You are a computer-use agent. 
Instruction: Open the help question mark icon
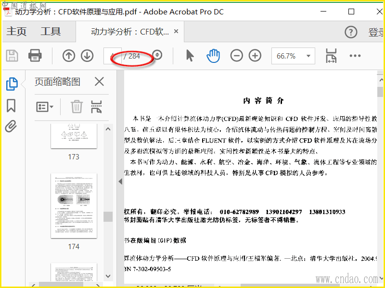click(351, 32)
